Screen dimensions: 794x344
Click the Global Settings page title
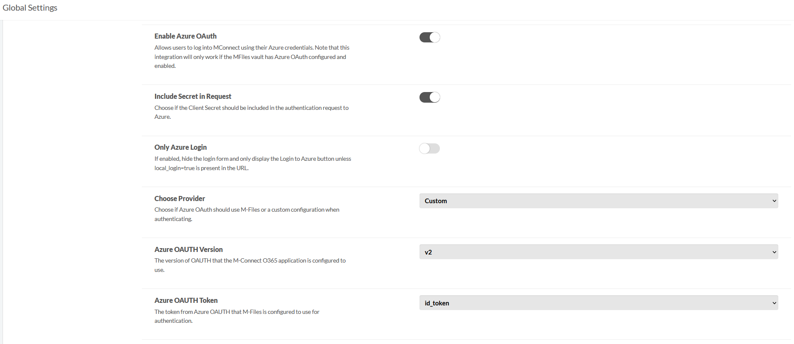[30, 8]
